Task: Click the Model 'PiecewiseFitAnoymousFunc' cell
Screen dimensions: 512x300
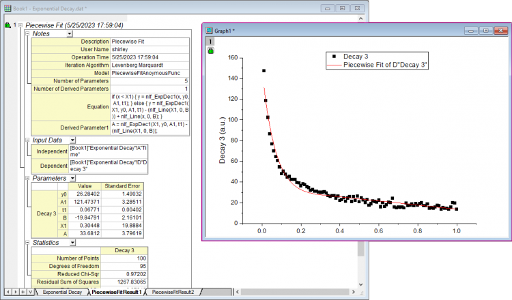Action: 150,73
